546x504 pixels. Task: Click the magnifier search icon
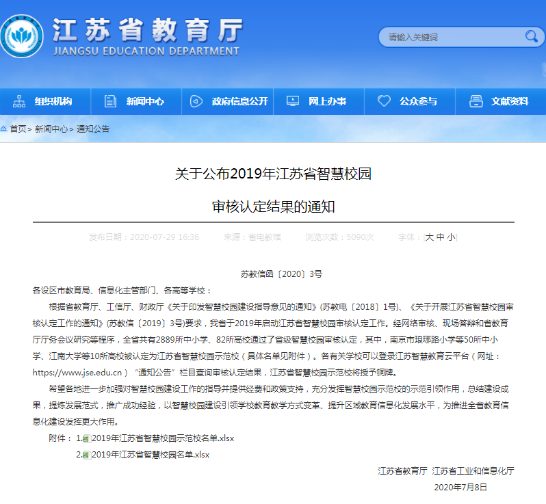(531, 36)
